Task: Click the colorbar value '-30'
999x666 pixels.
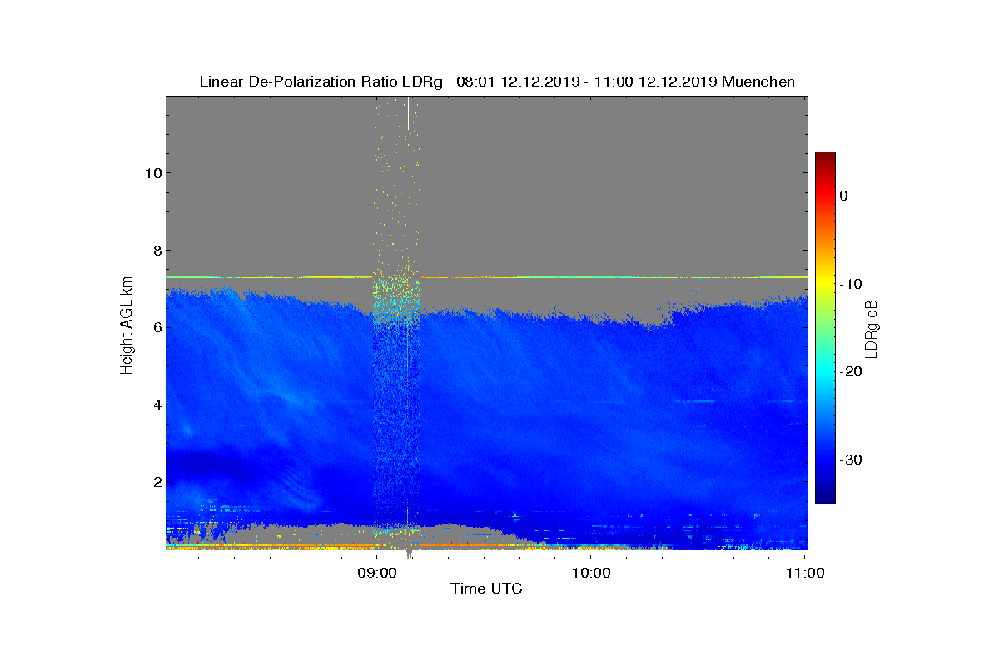Action: coord(849,460)
